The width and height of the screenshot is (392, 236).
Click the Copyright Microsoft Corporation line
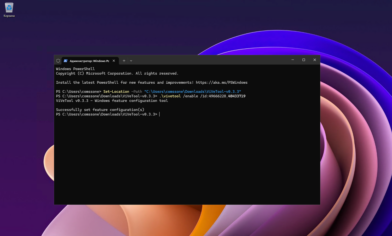[117, 73]
